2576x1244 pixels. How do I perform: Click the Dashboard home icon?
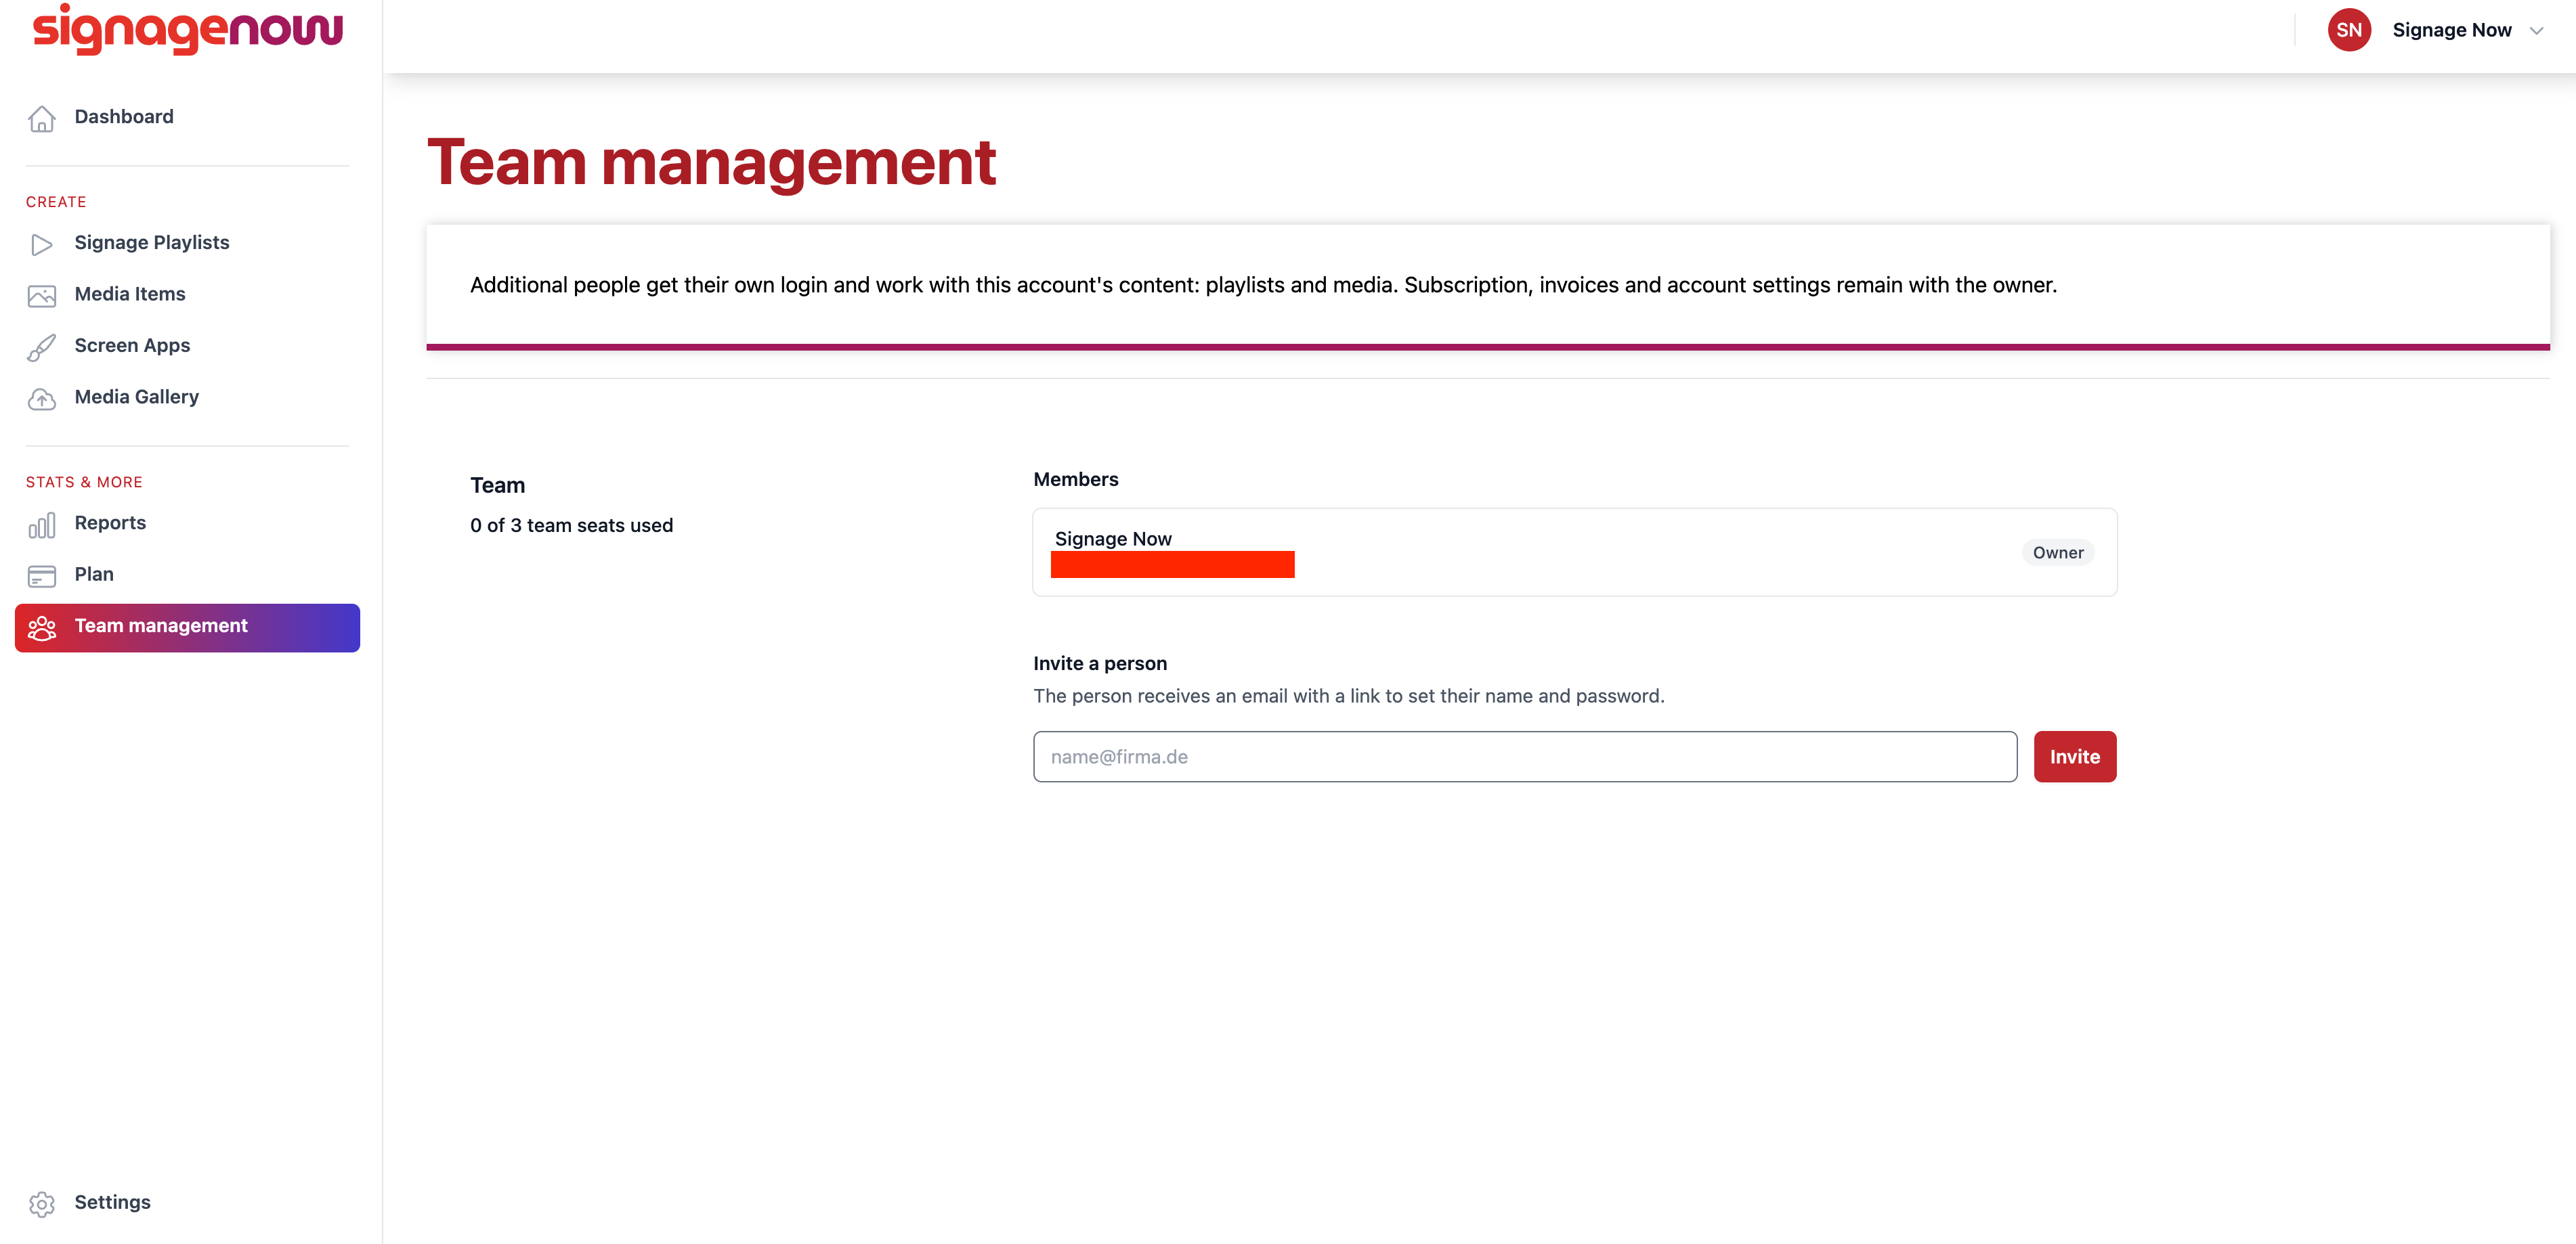[x=42, y=118]
